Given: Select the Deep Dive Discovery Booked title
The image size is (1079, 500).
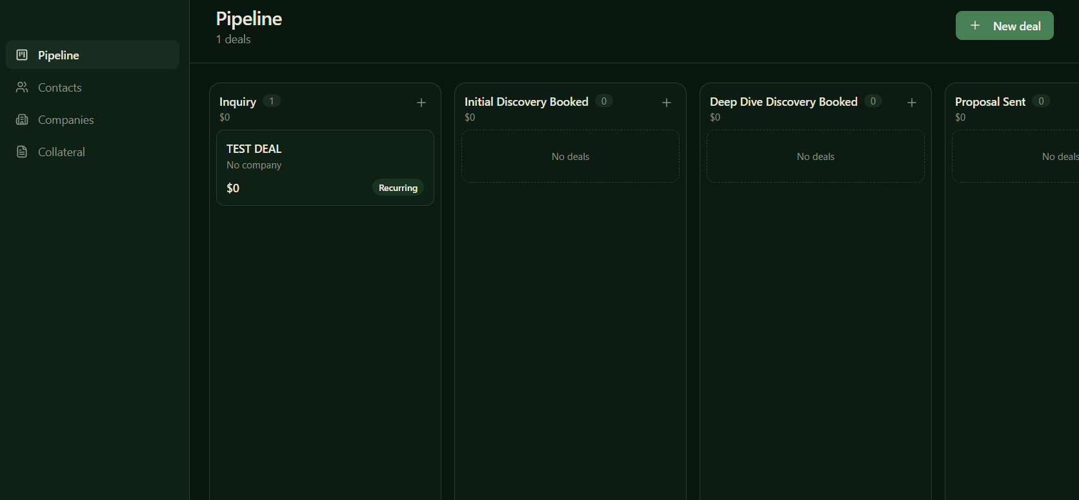Looking at the screenshot, I should 783,102.
